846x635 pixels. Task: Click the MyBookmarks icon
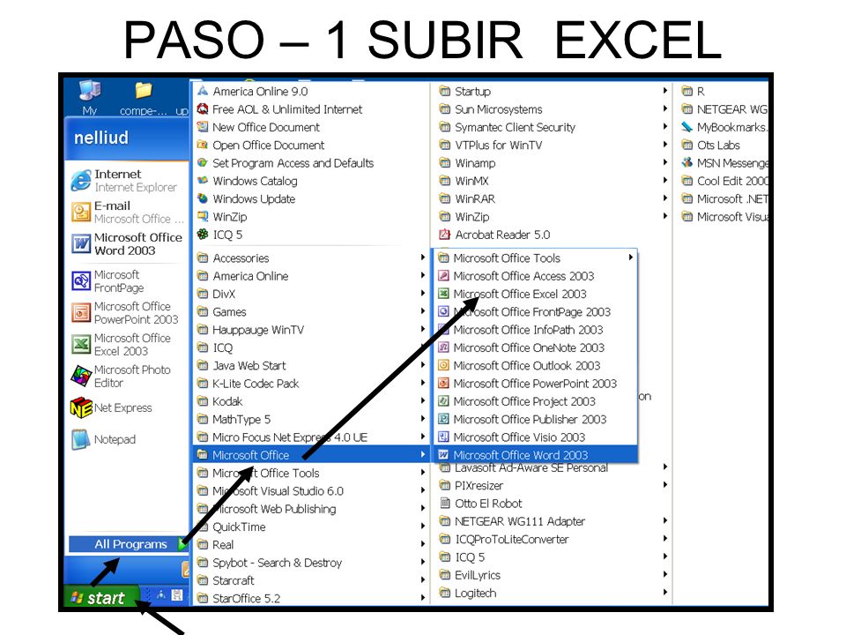686,127
